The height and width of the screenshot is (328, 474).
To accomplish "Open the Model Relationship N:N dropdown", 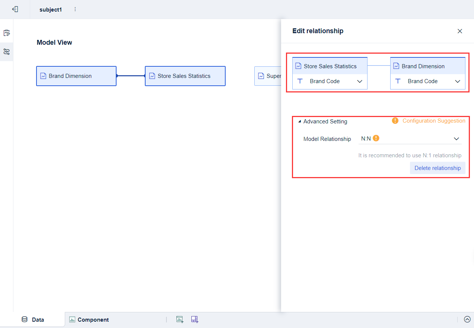I will tap(456, 138).
